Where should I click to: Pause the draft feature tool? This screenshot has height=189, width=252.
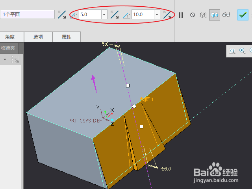coord(181,15)
